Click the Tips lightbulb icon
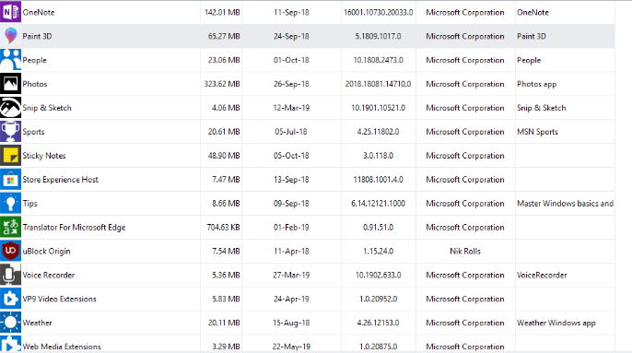The width and height of the screenshot is (632, 353). tap(10, 204)
